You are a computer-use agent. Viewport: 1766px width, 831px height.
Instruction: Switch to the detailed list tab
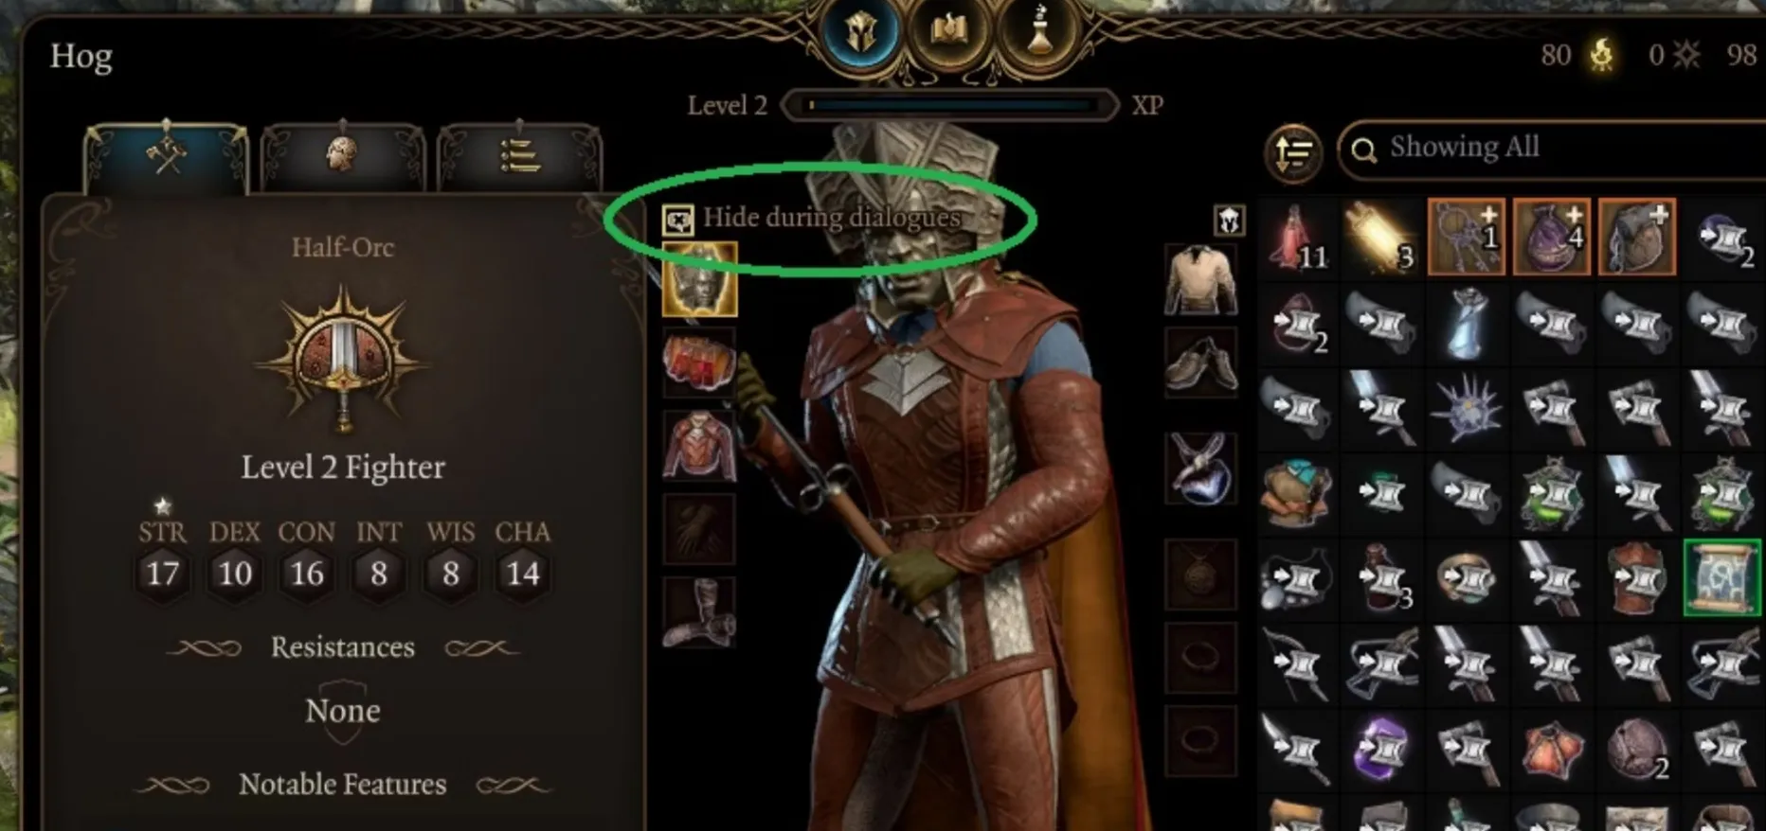click(518, 157)
